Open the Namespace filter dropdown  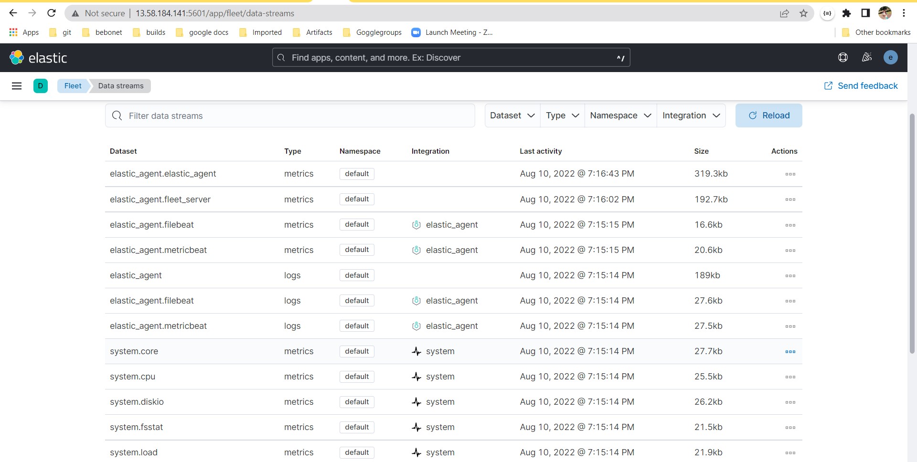pos(620,115)
